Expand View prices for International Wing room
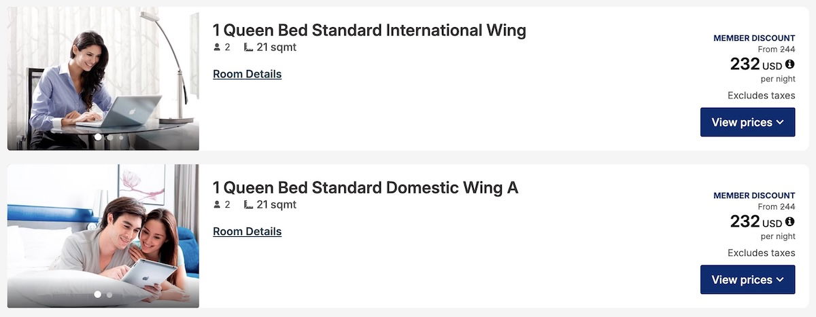This screenshot has width=816, height=317. tap(747, 122)
